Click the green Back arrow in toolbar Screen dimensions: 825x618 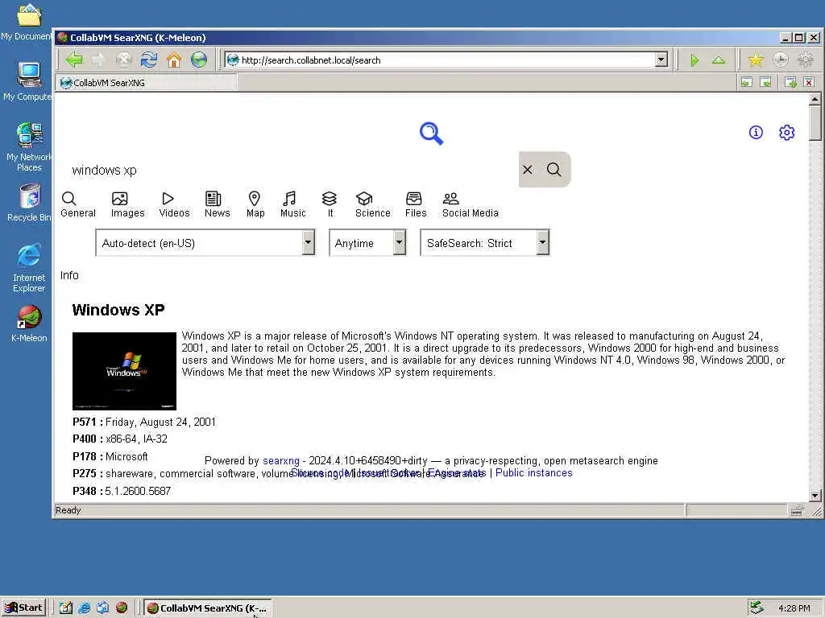pos(73,60)
